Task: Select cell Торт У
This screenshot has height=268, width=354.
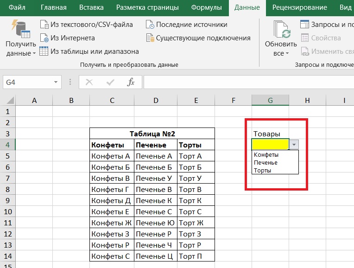Action: tap(196, 178)
